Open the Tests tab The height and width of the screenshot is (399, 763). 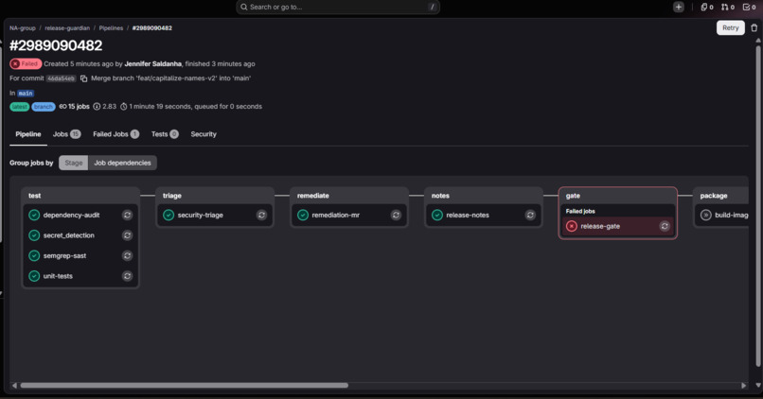(x=165, y=134)
